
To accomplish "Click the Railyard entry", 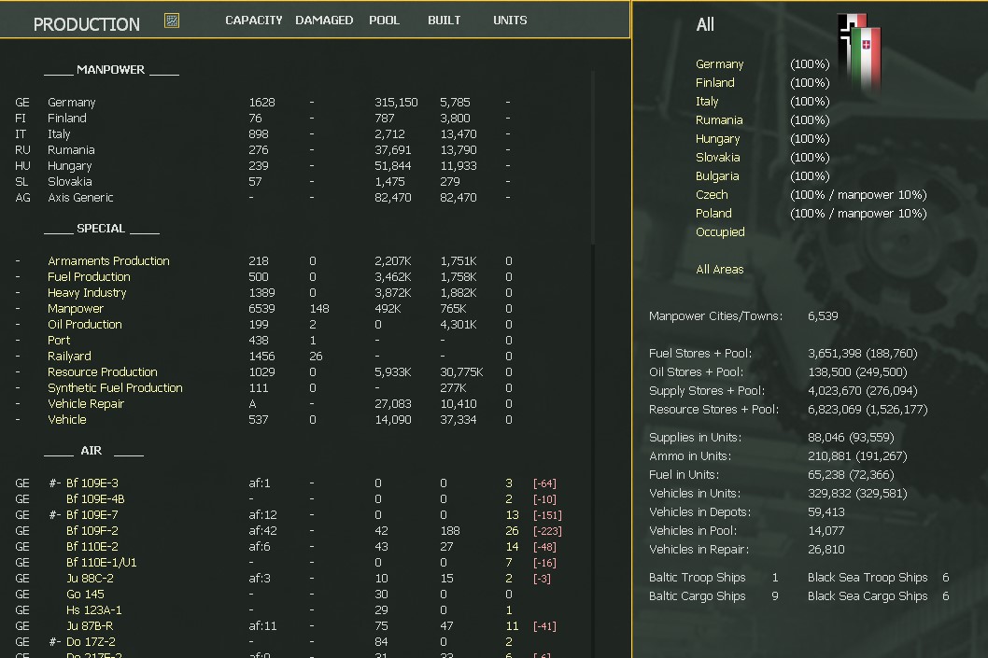I will point(69,357).
